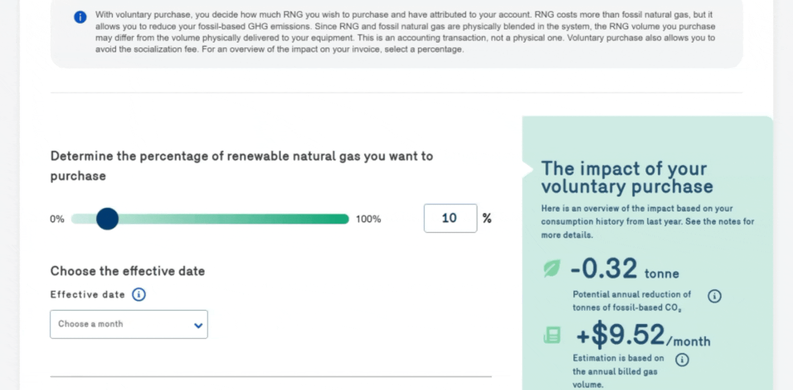Viewport: 793px width, 390px height.
Task: Click "The impact of your voluntary purchase" heading
Action: (x=627, y=177)
